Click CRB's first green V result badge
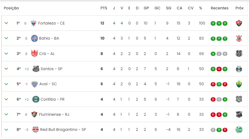The height and width of the screenshot is (139, 249). click(213, 54)
